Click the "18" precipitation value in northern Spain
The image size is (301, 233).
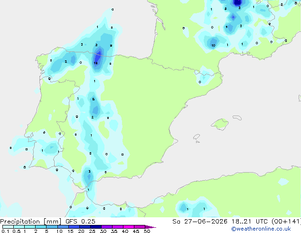click(95, 63)
